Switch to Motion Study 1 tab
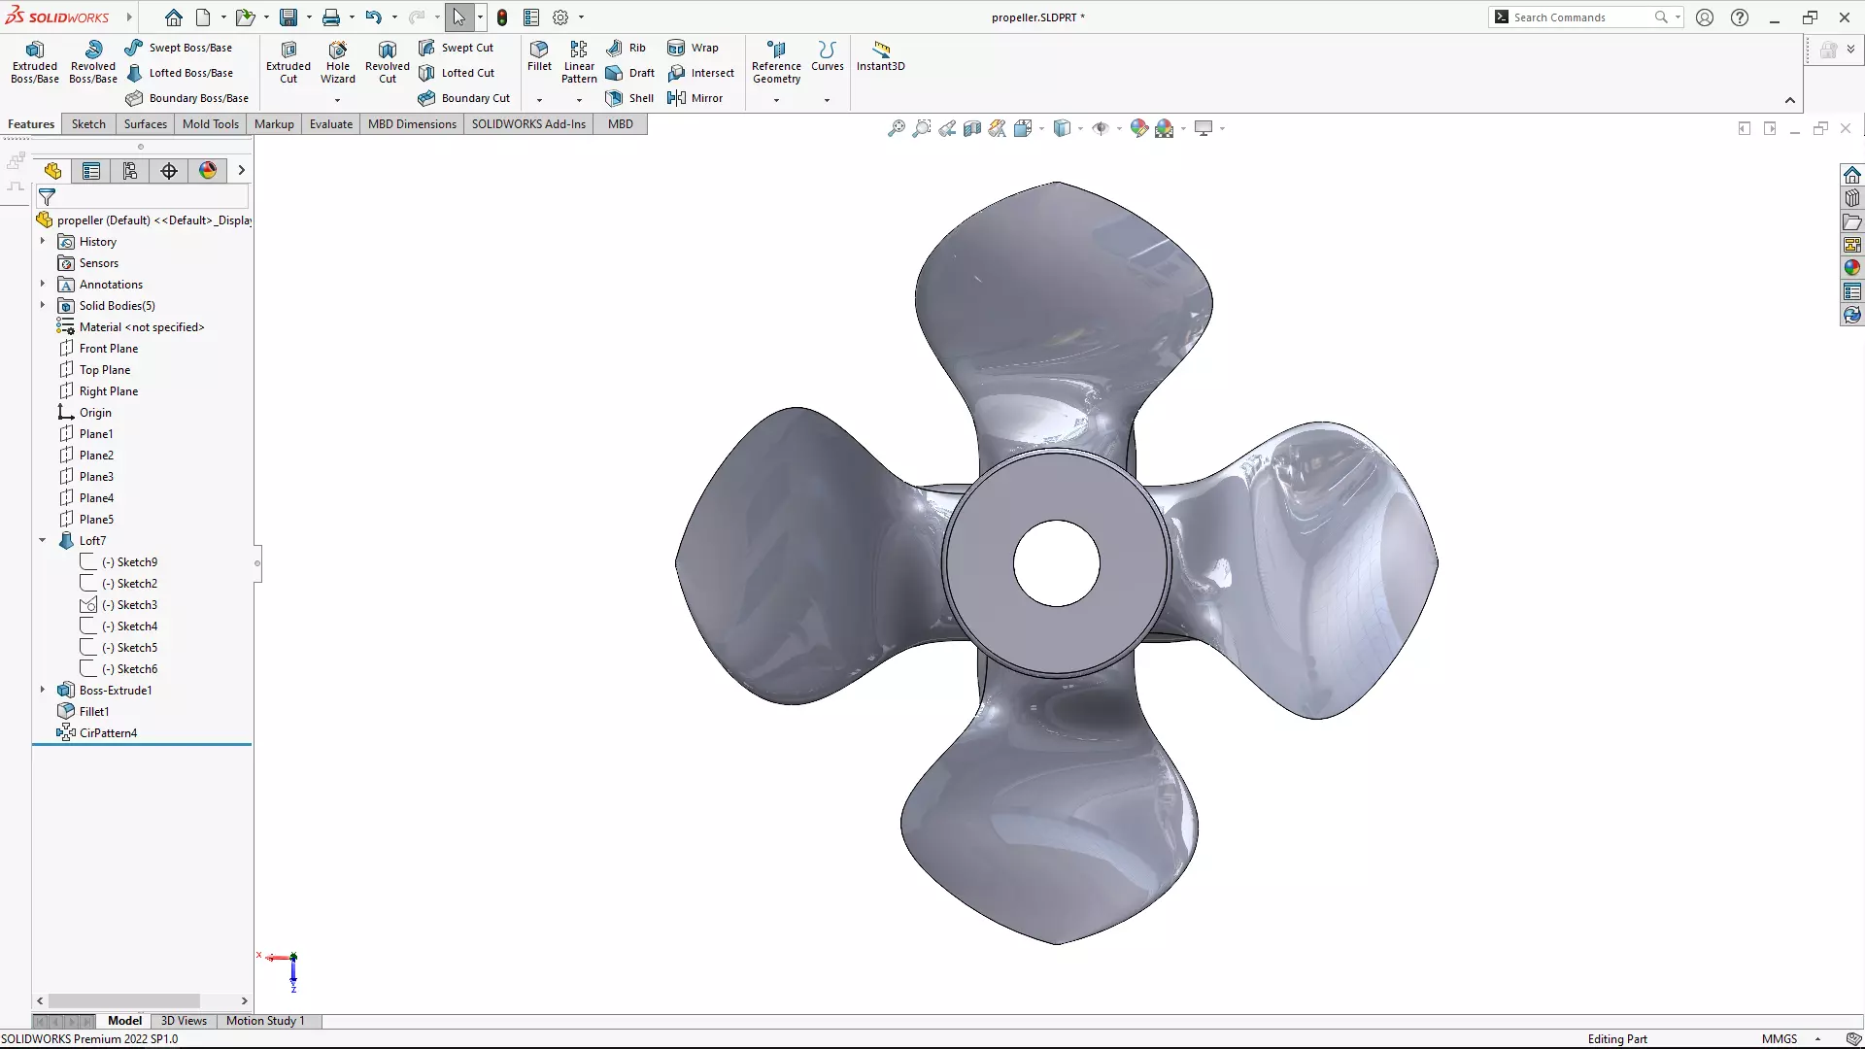Screen dimensions: 1865x1049 click(265, 1021)
